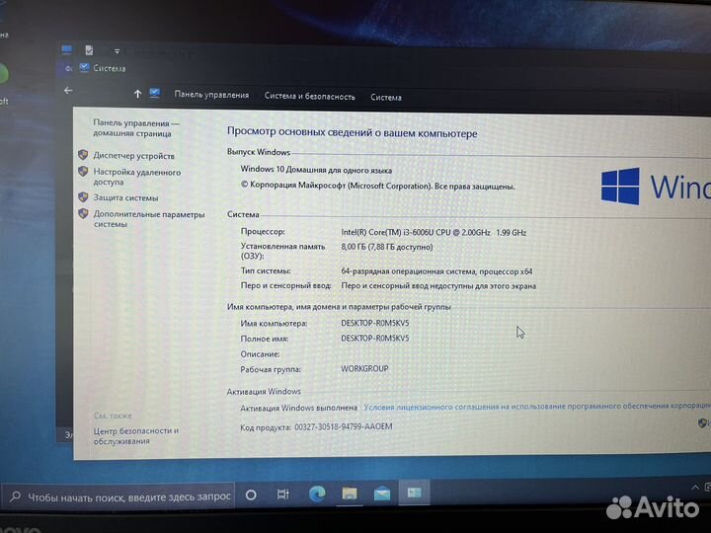Select Система breadcrumb in address bar
711x533 pixels.
point(386,97)
